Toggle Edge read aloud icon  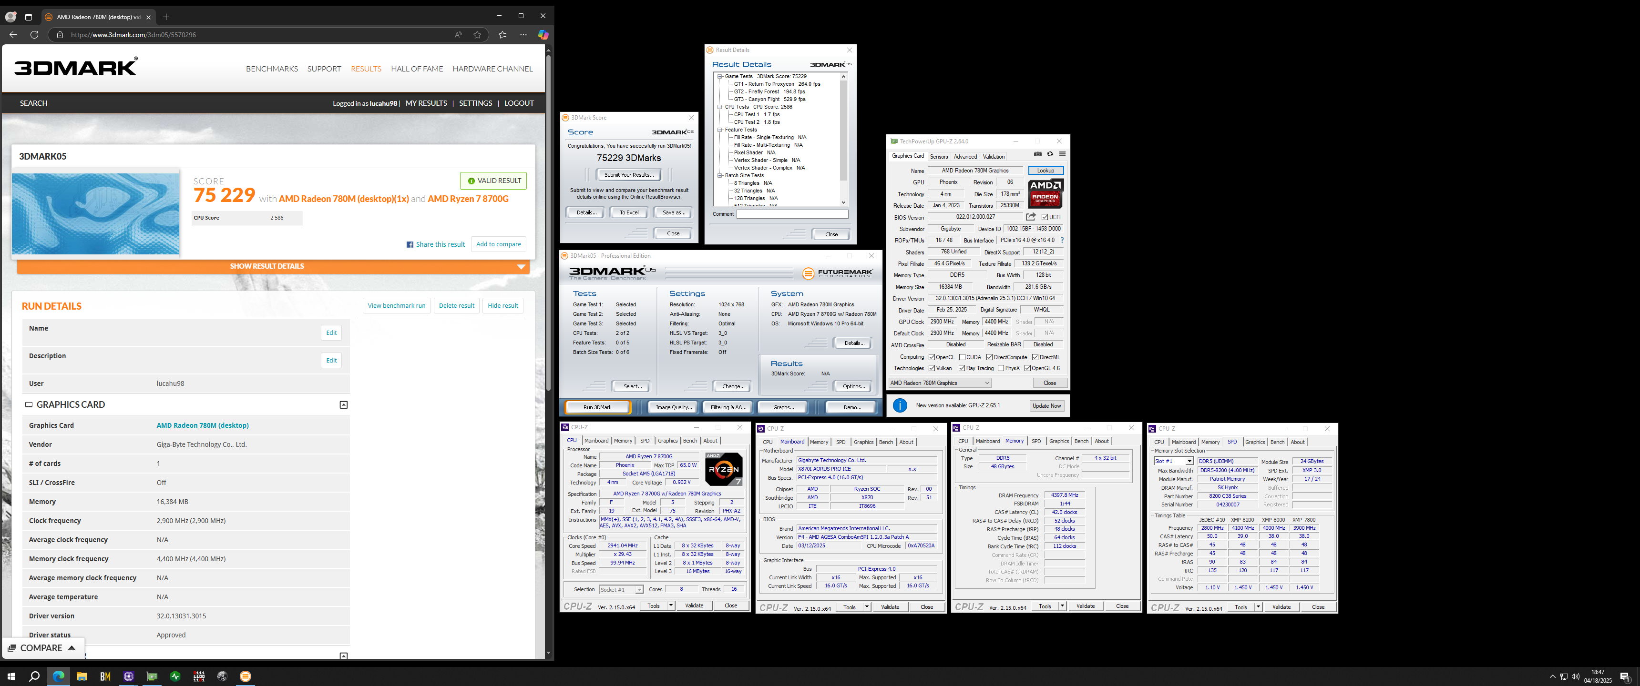[x=458, y=35]
